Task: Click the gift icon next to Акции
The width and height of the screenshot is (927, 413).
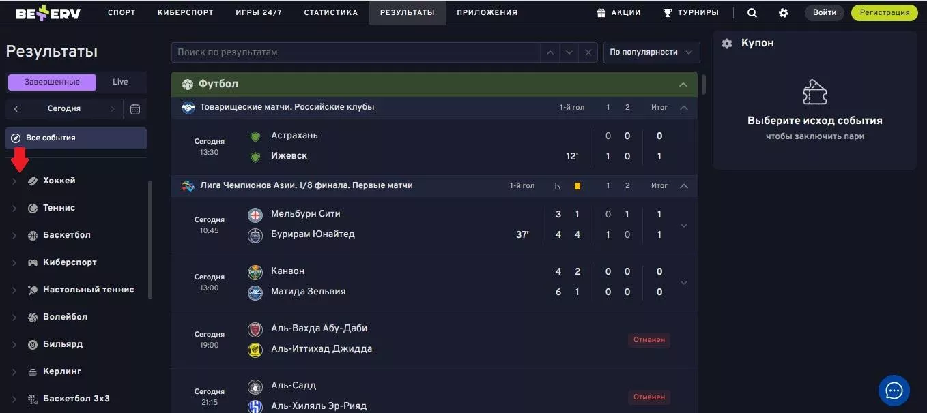Action: click(601, 13)
